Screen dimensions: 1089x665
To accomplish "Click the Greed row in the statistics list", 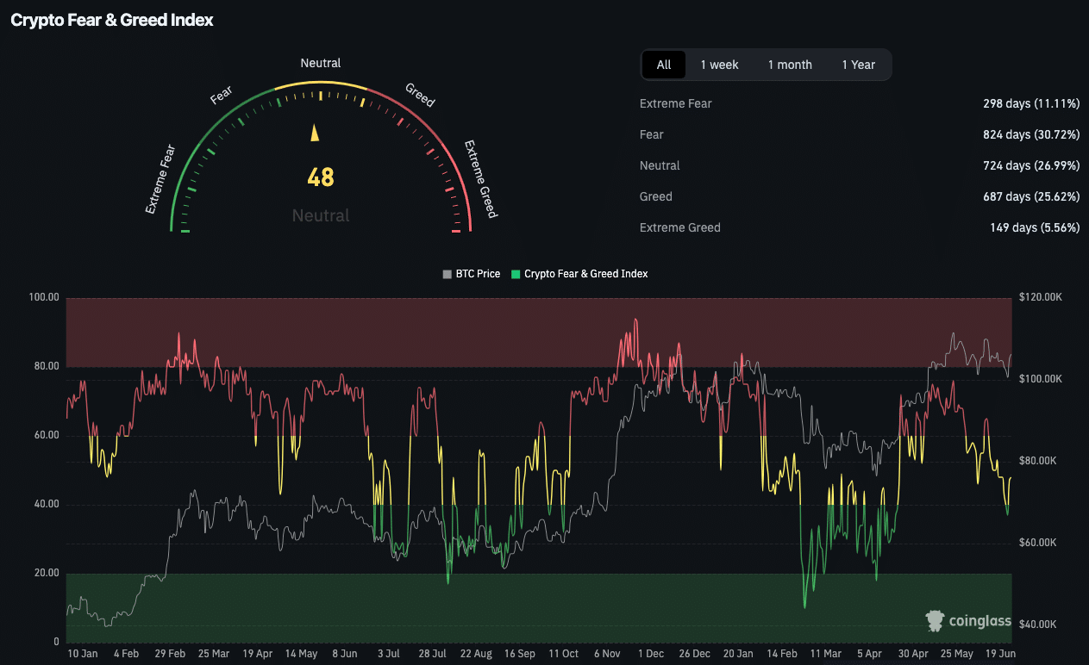I will click(x=860, y=196).
